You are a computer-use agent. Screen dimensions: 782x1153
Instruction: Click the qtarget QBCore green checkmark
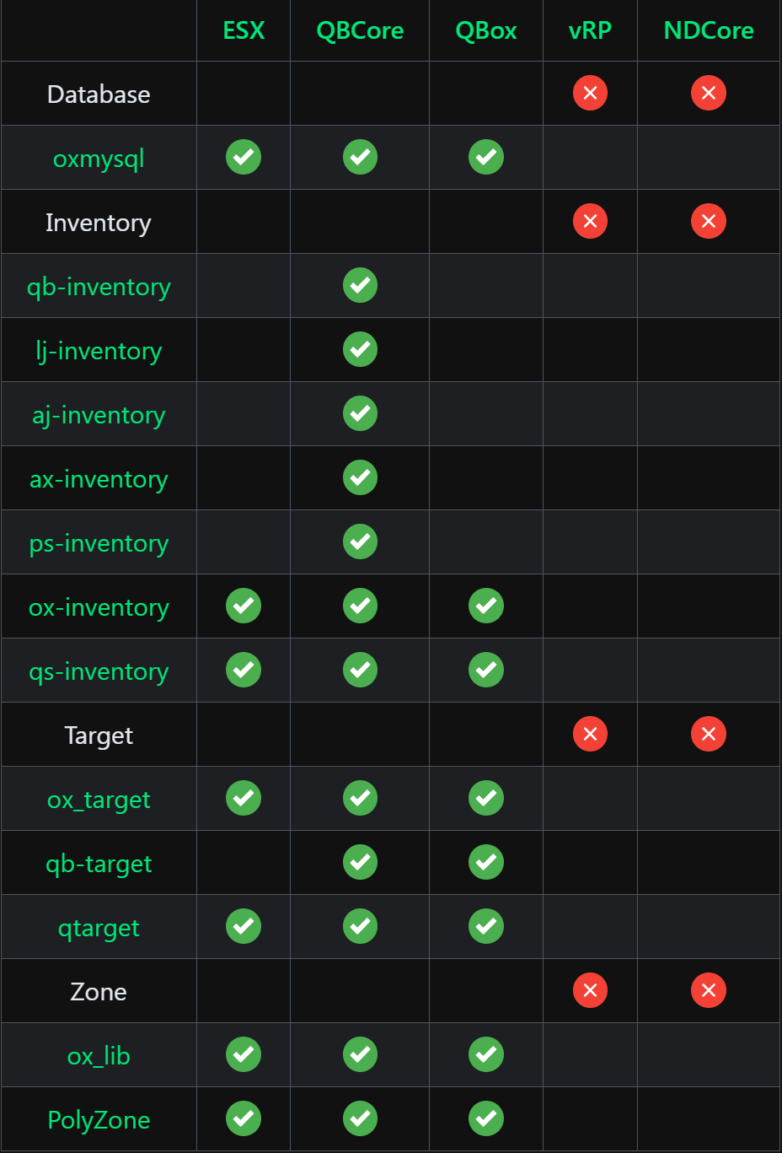click(360, 926)
